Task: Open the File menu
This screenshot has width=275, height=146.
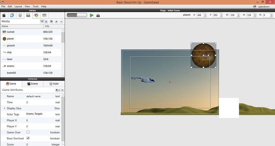Action: click(3, 6)
